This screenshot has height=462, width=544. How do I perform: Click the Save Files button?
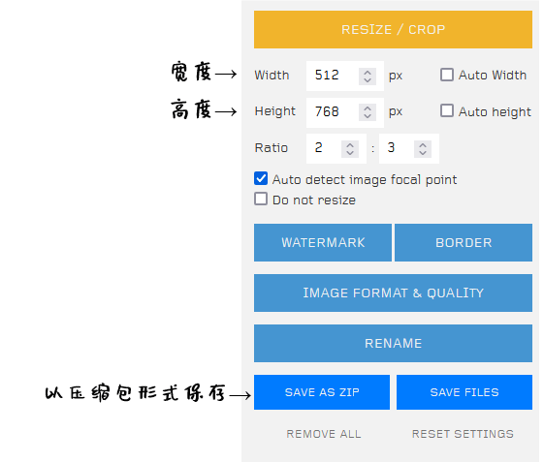point(464,392)
